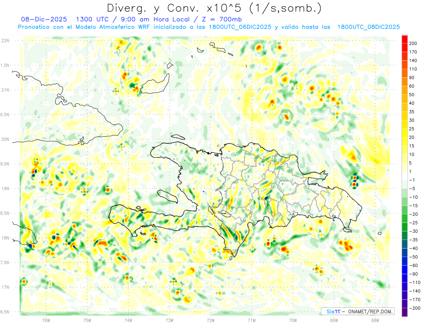Click the '-60' color scale value

pos(414,265)
